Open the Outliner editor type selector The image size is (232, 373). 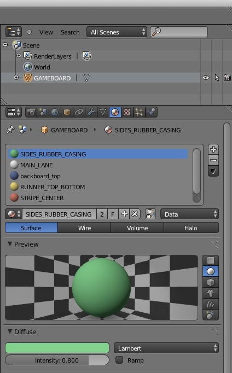[14, 32]
